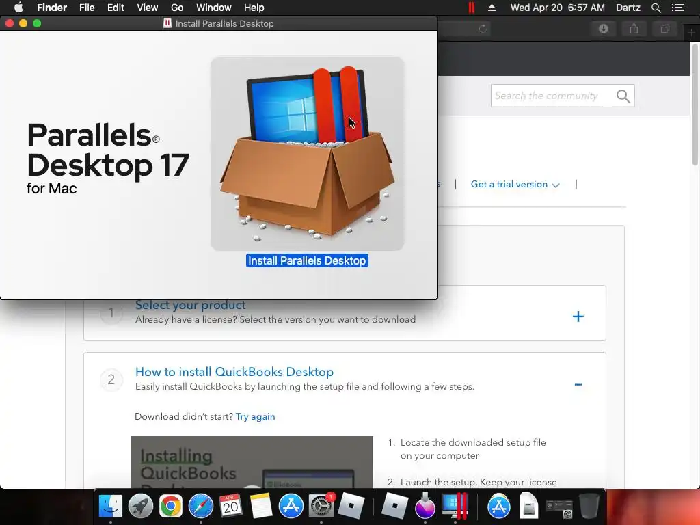Open Calendar from the dock
This screenshot has height=525, width=700.
click(231, 507)
